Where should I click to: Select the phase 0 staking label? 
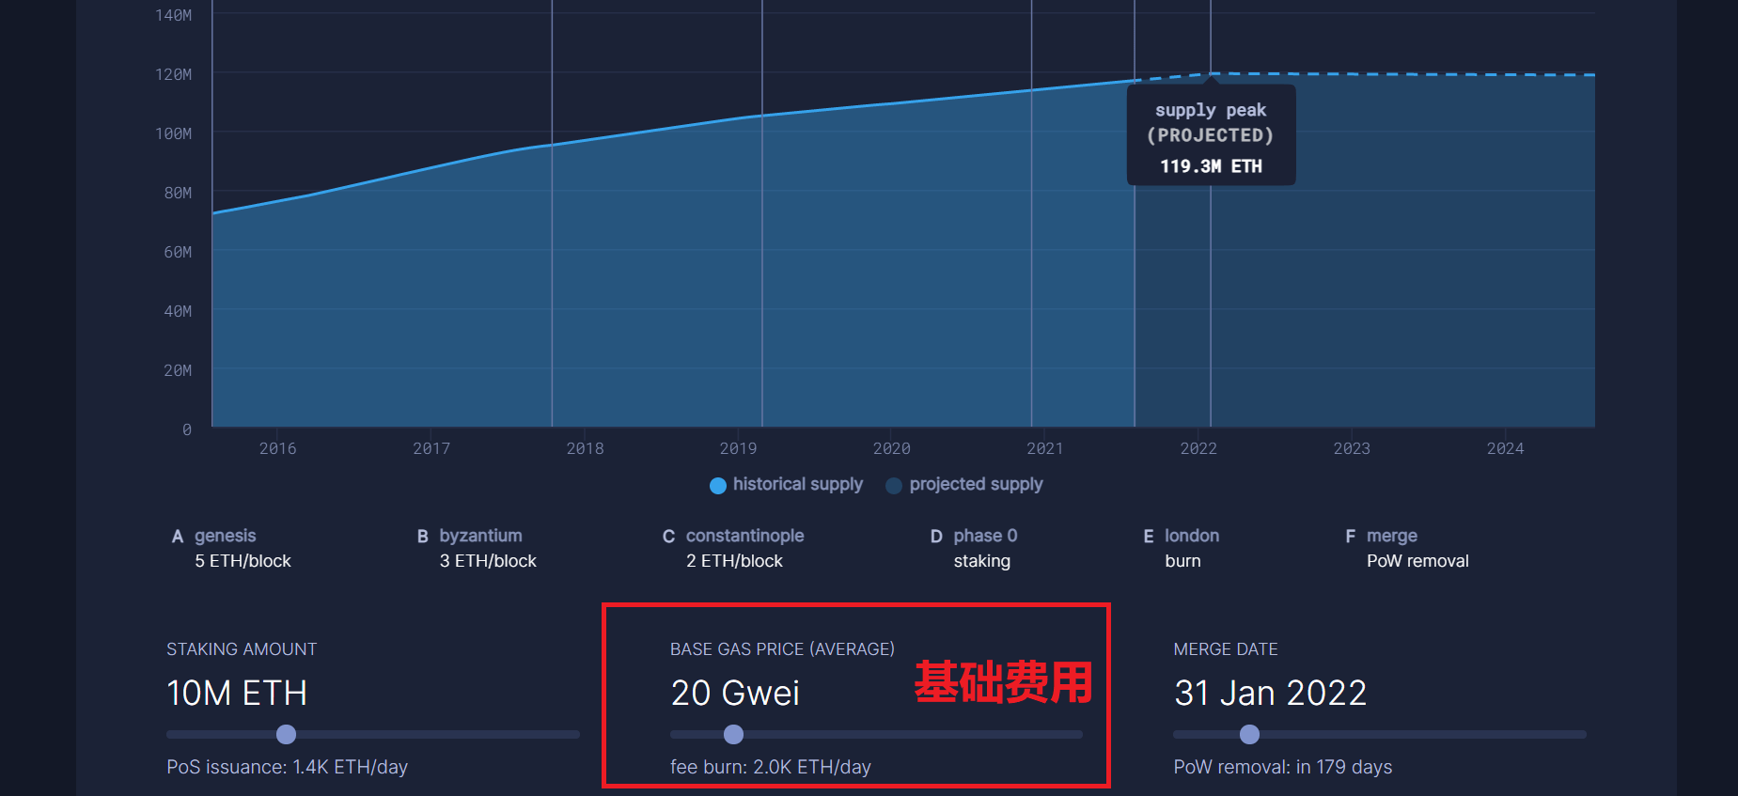[x=974, y=548]
